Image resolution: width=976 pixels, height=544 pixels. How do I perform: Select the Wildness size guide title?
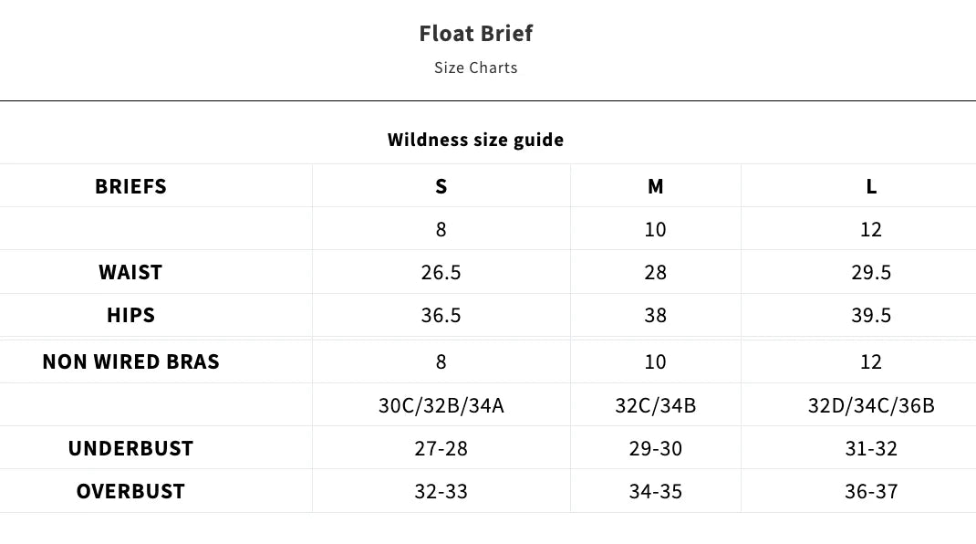click(475, 140)
